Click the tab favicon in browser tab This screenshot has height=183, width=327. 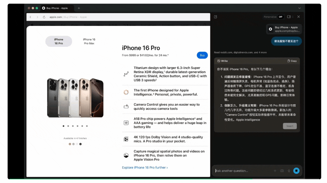click(44, 8)
